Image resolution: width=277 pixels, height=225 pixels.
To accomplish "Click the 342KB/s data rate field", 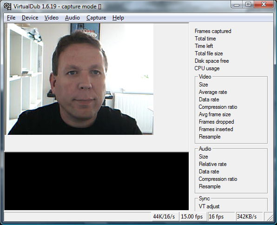I will [250, 217].
